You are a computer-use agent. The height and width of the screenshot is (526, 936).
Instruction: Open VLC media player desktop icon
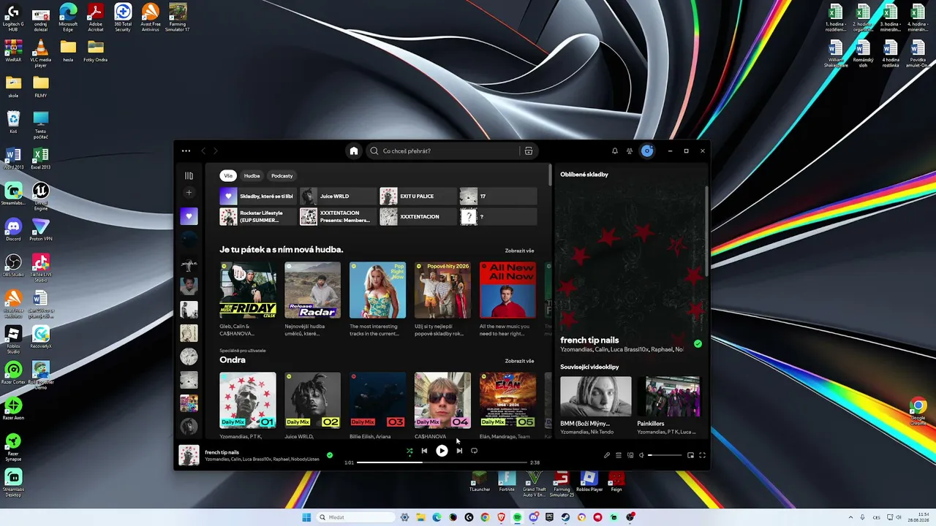coord(41,53)
